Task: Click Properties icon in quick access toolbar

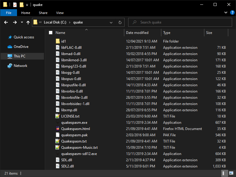Action: point(15,5)
